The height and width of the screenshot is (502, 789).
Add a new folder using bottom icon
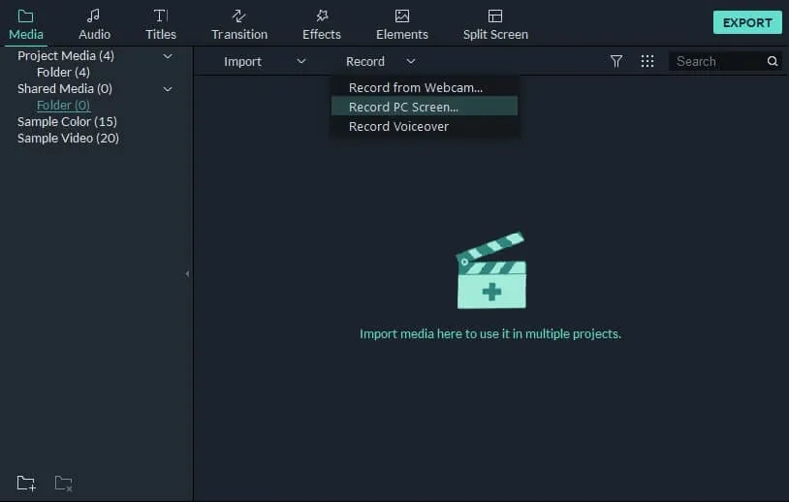(26, 483)
